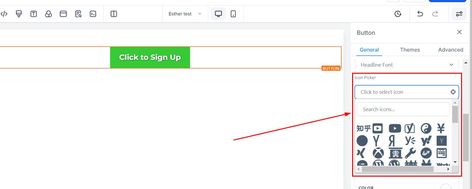Choose the Xbox logo icon

pos(378,153)
